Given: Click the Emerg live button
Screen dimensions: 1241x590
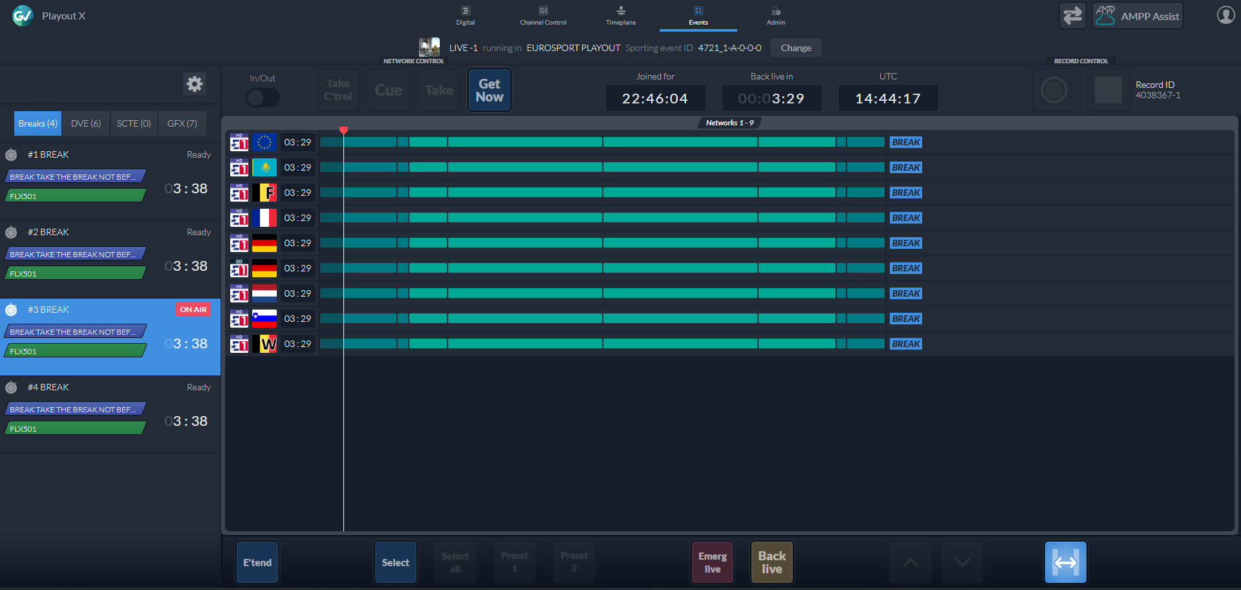Looking at the screenshot, I should pyautogui.click(x=713, y=562).
